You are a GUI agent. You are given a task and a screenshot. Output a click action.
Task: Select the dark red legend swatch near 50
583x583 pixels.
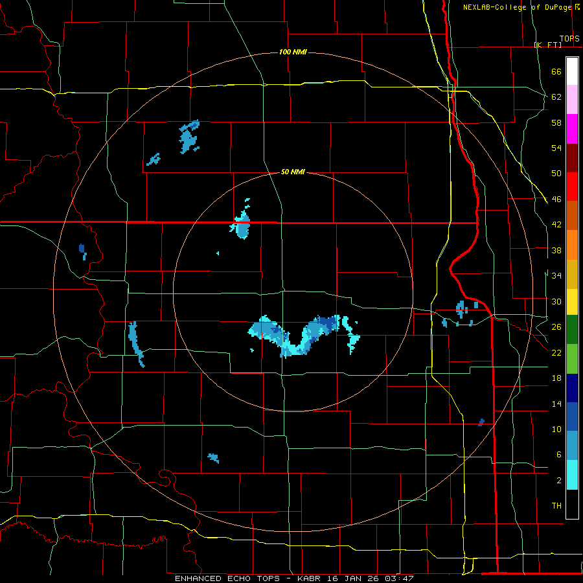pos(572,158)
